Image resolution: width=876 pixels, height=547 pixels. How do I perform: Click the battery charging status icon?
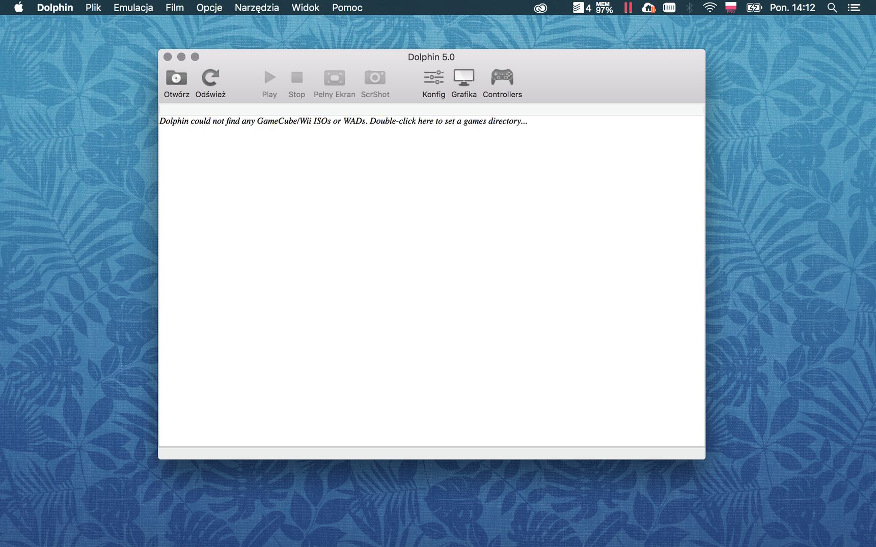point(754,8)
